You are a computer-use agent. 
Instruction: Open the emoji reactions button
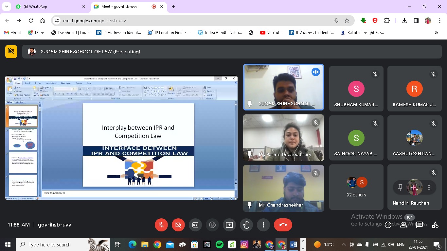click(x=212, y=225)
